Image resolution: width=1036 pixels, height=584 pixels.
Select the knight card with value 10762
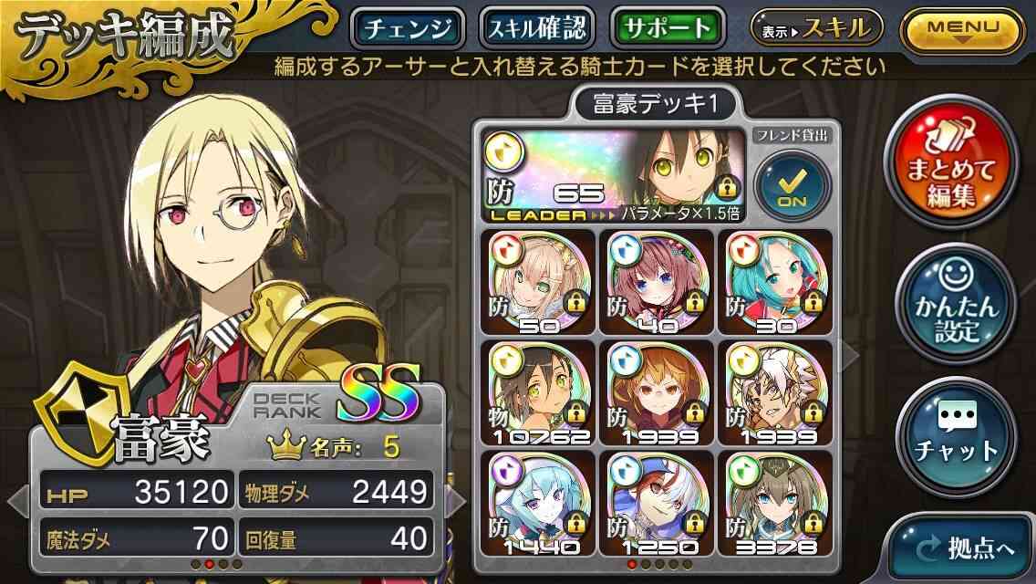[x=538, y=393]
